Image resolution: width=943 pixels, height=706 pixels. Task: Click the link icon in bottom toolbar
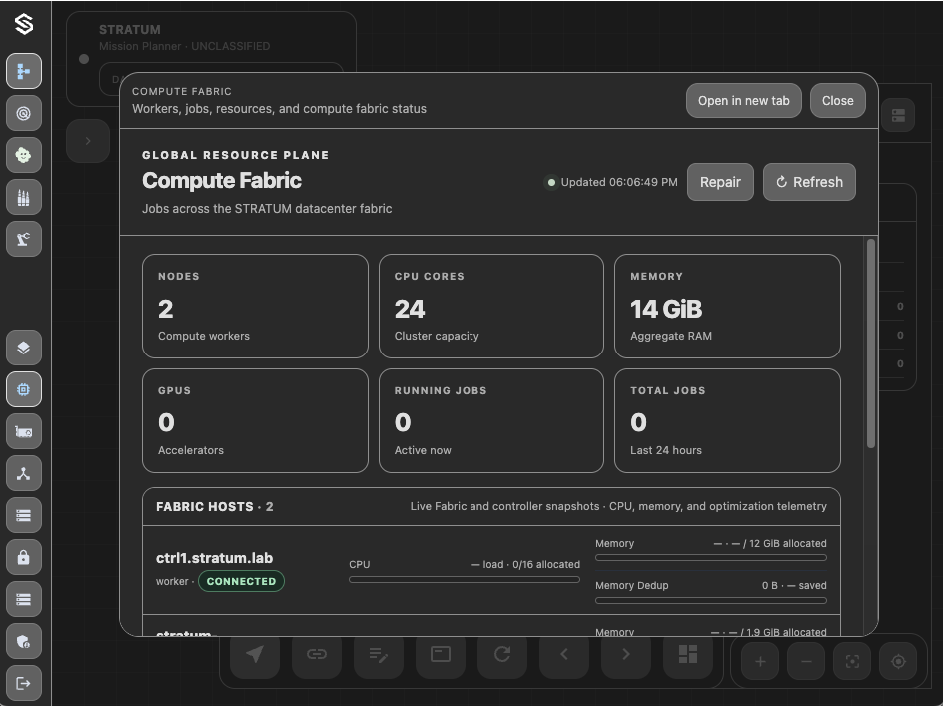point(317,655)
